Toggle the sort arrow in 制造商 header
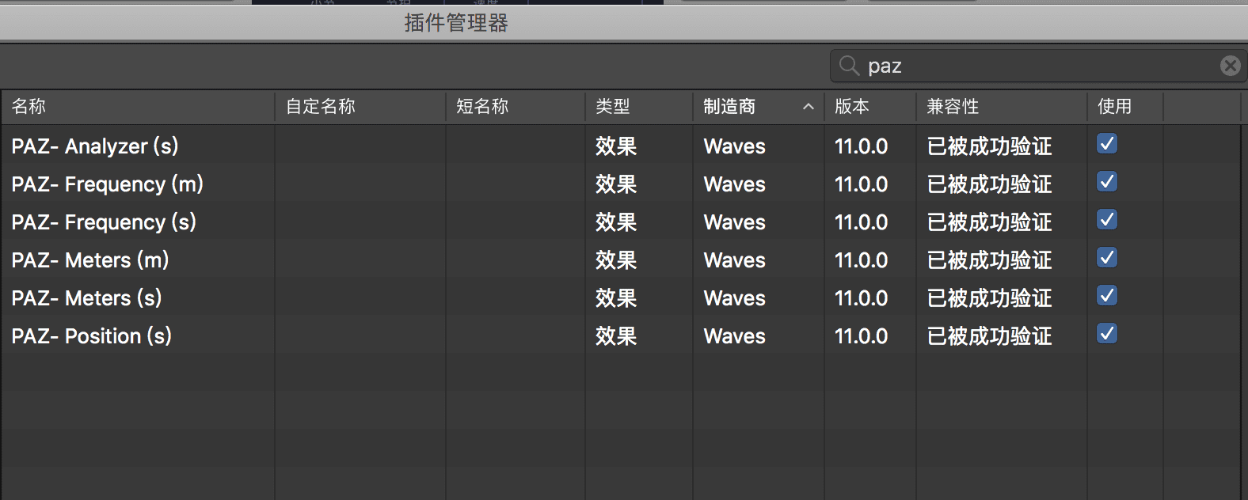The image size is (1248, 500). [809, 107]
